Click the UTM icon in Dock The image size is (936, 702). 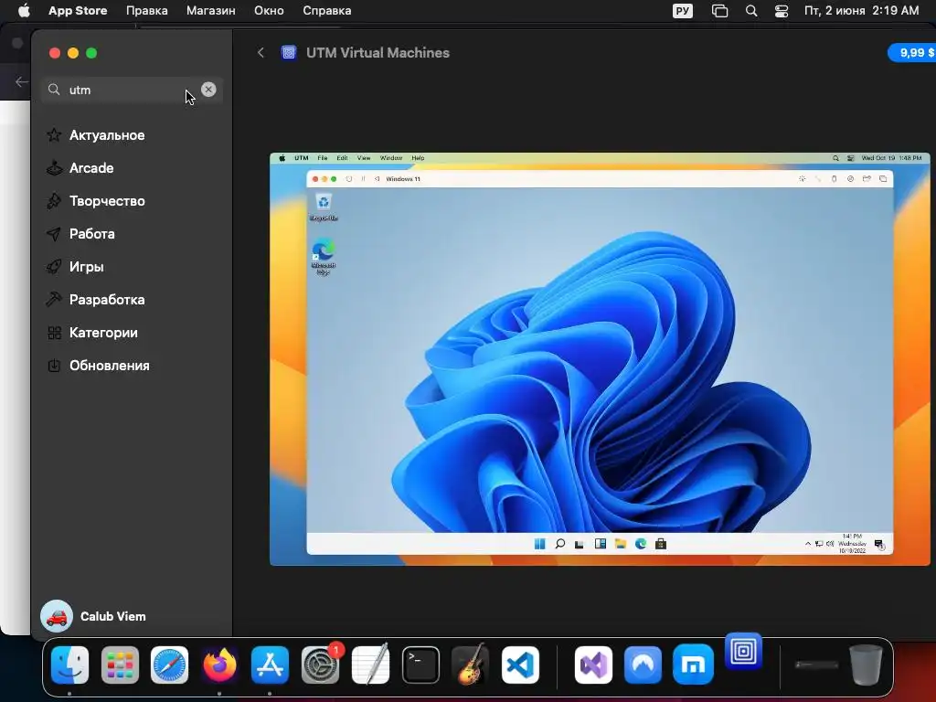(x=743, y=651)
